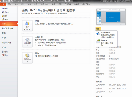132x97 pixels.
Task: Select 高级属性 advanced properties entry
Action: pos(106,43)
